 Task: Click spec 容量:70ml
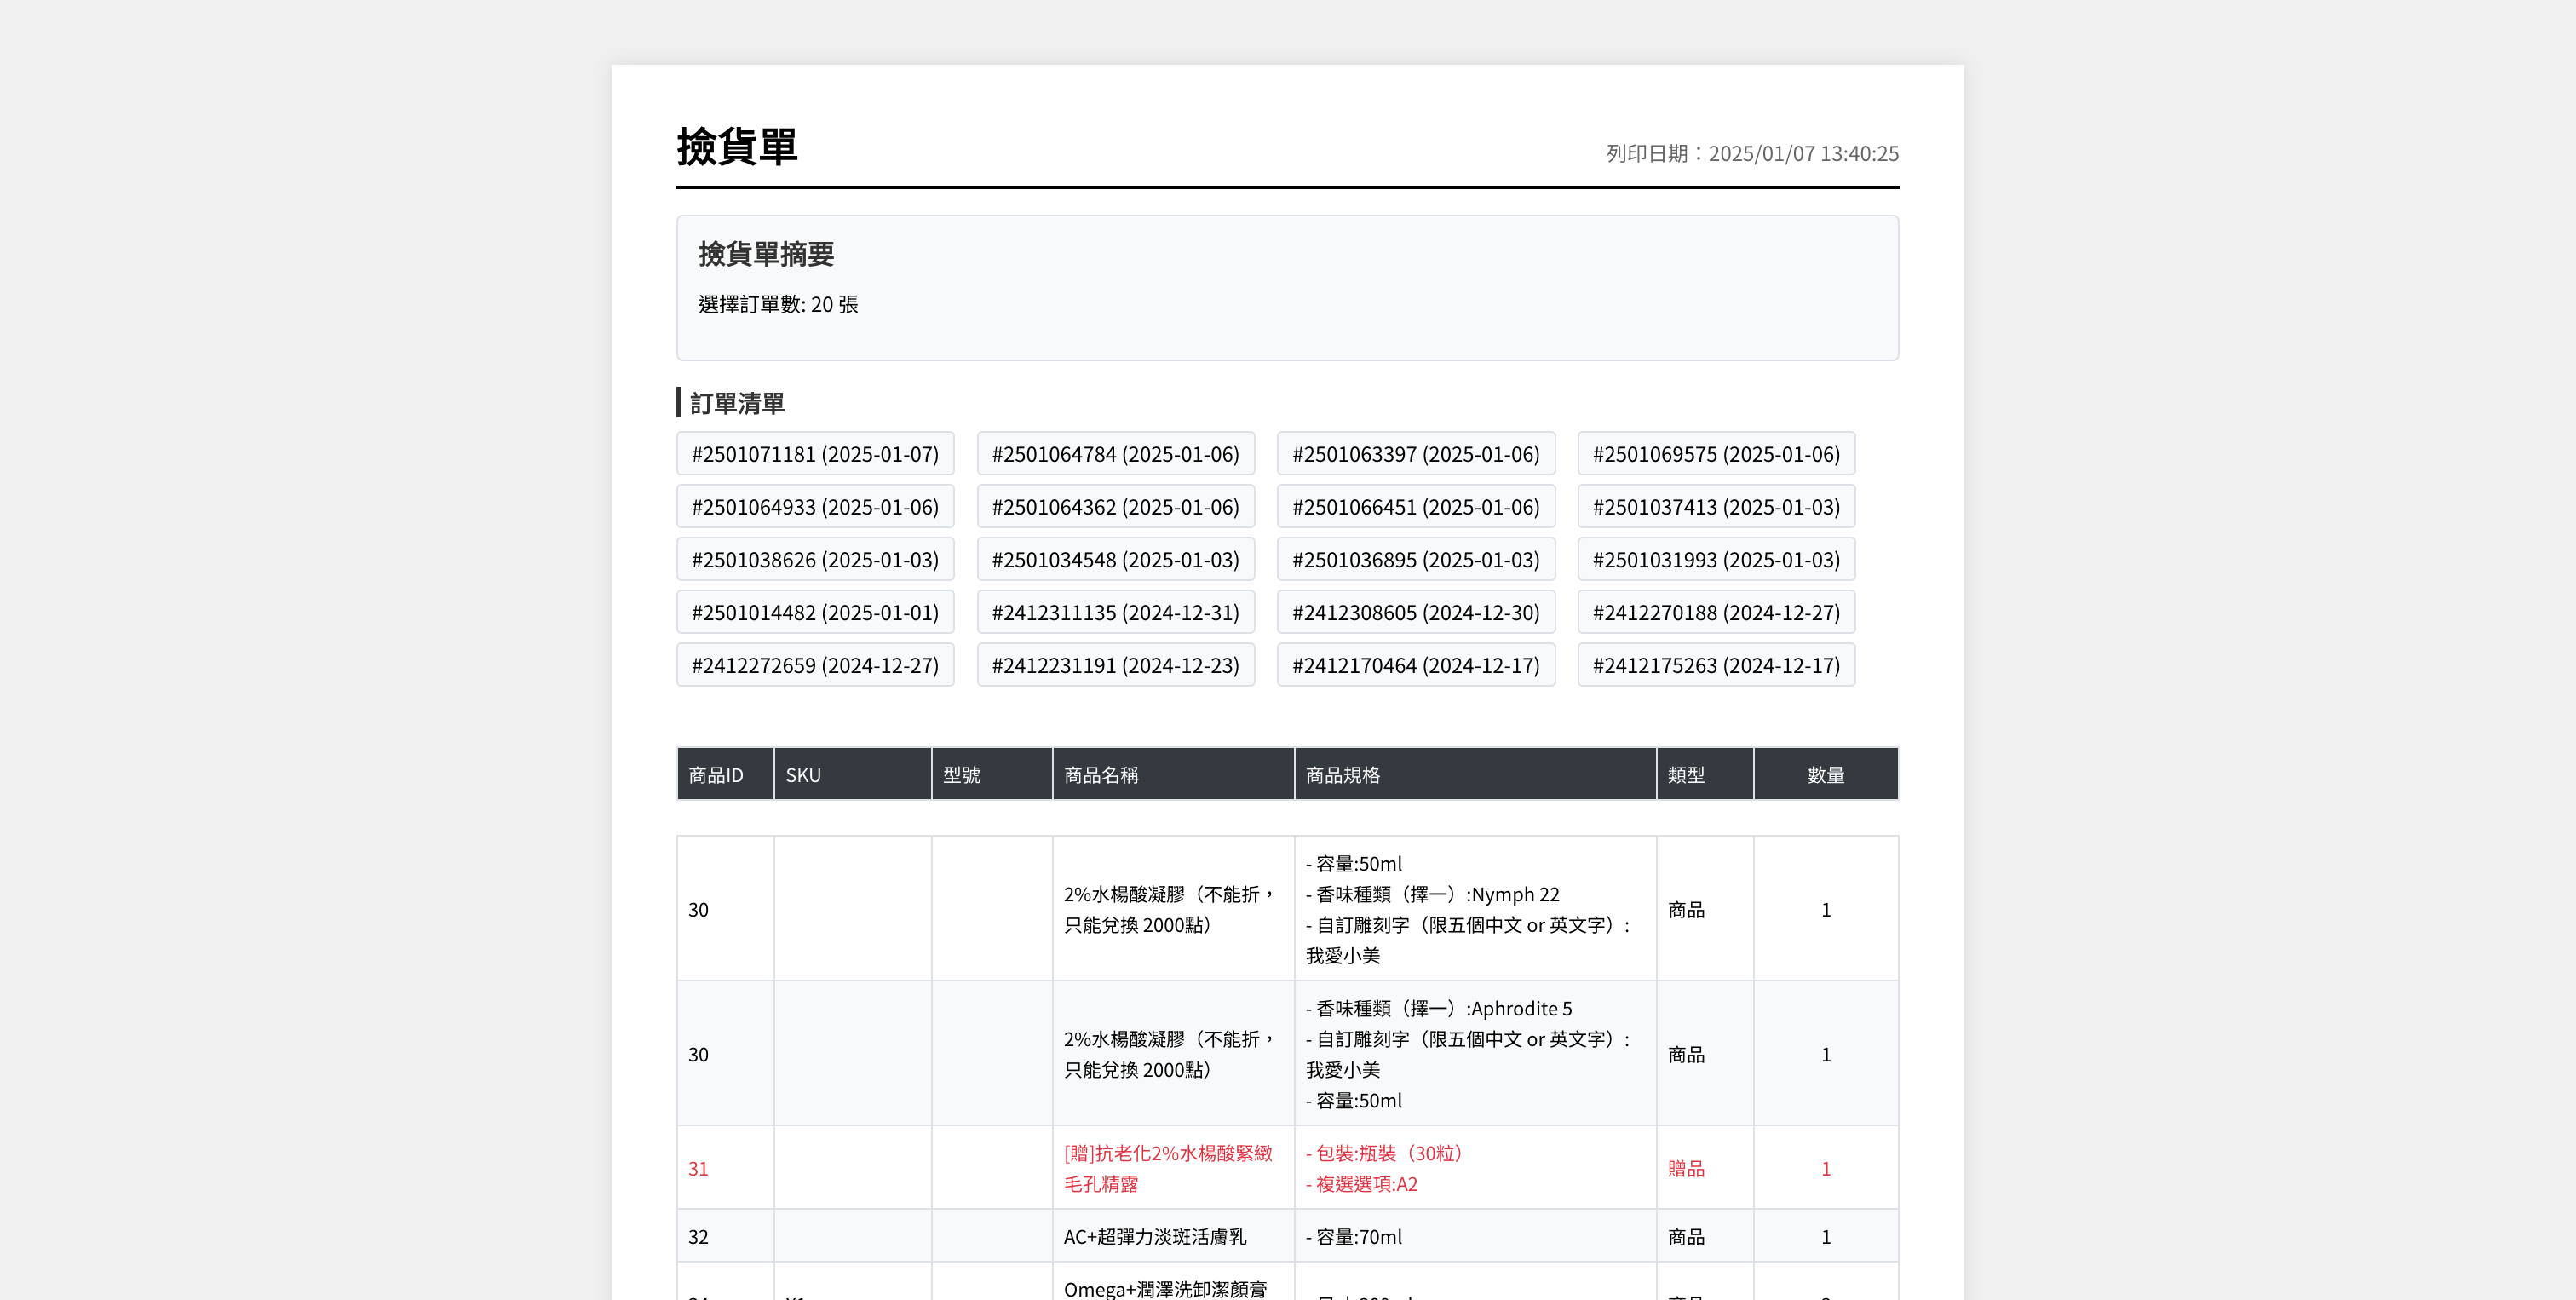(x=1354, y=1237)
